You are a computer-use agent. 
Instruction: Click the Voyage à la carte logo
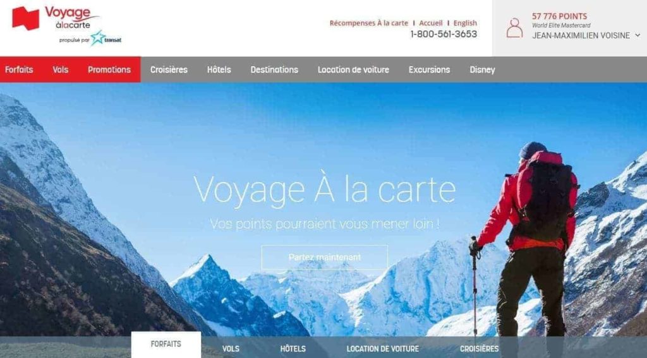[x=56, y=18]
